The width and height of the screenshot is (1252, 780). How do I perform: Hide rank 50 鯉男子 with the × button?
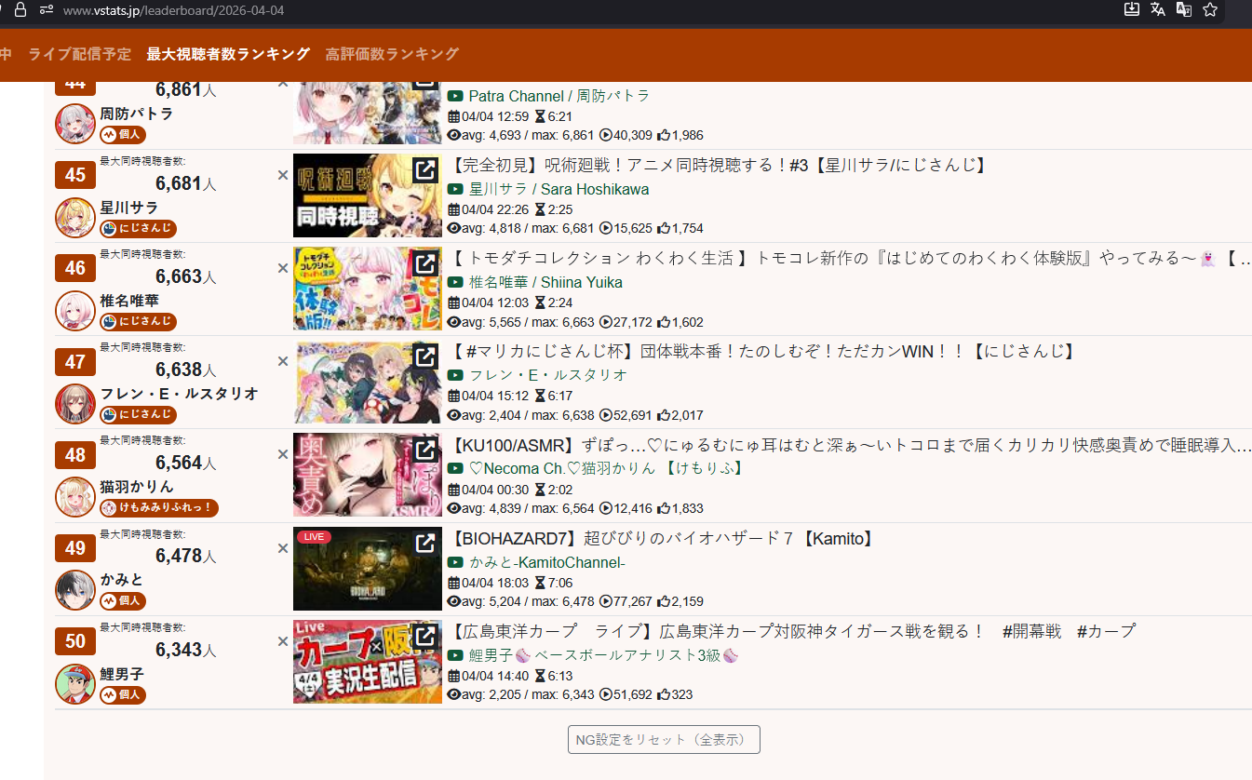pos(283,641)
